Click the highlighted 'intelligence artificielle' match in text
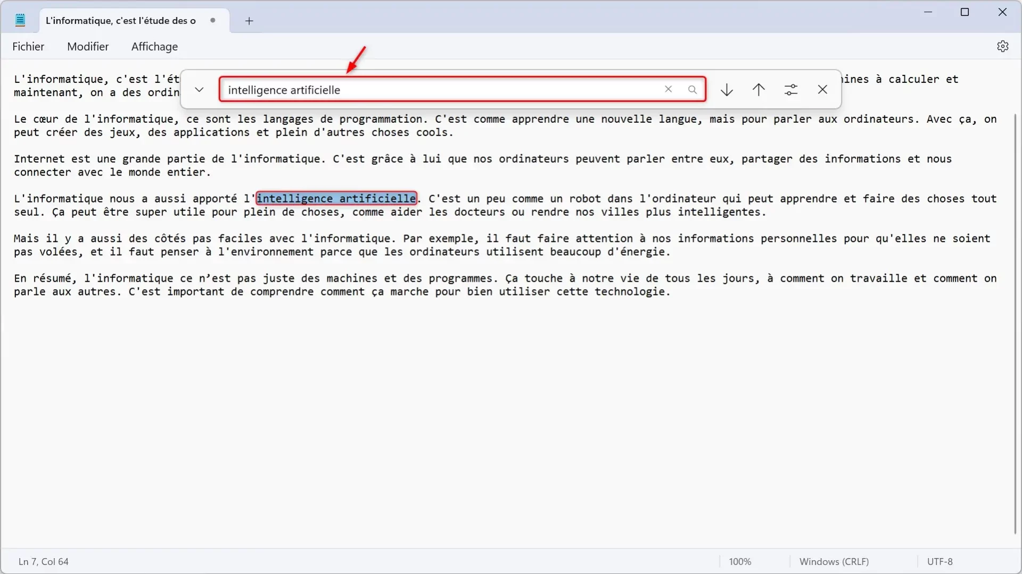Screen dimensions: 1022x574 pyautogui.click(x=336, y=198)
